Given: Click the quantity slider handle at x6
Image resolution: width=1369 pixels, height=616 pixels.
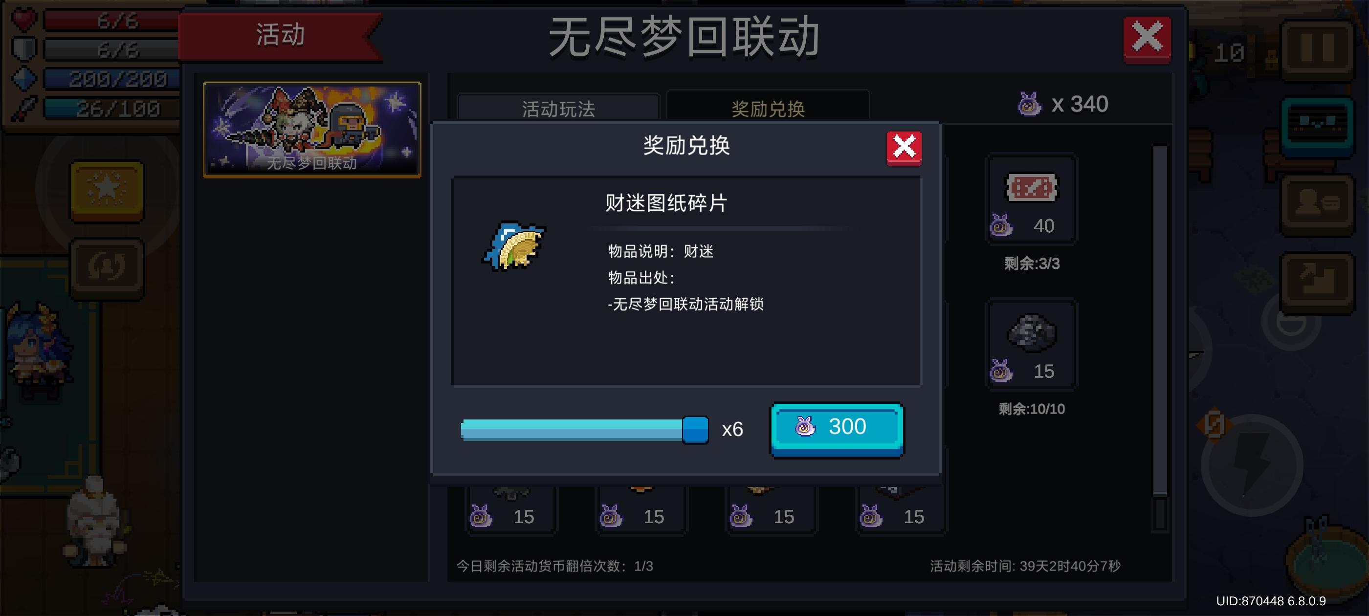Looking at the screenshot, I should pos(695,429).
